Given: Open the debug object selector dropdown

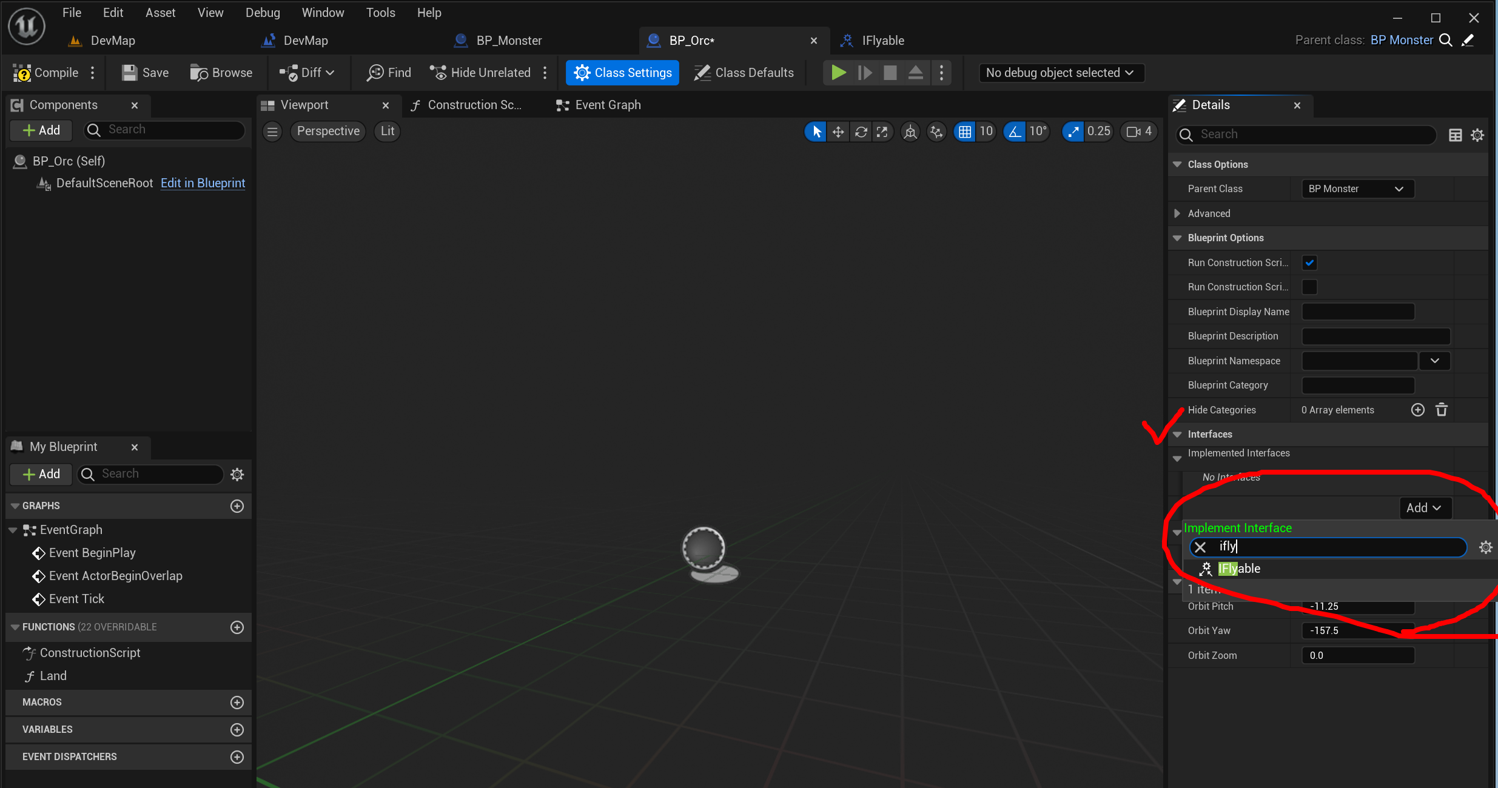Looking at the screenshot, I should tap(1061, 73).
